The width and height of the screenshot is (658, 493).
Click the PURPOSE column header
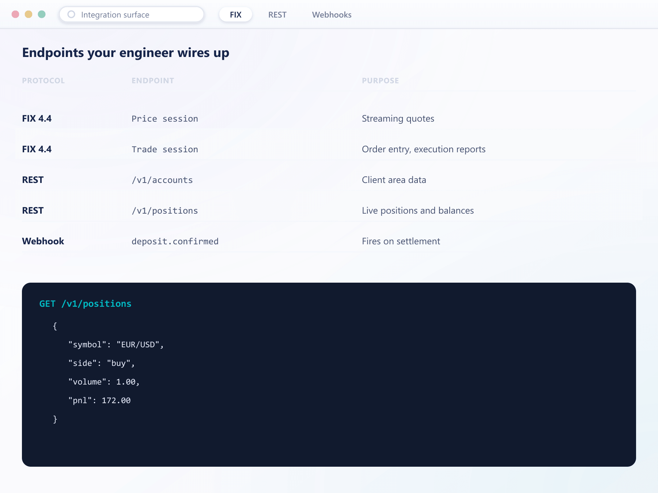[380, 81]
